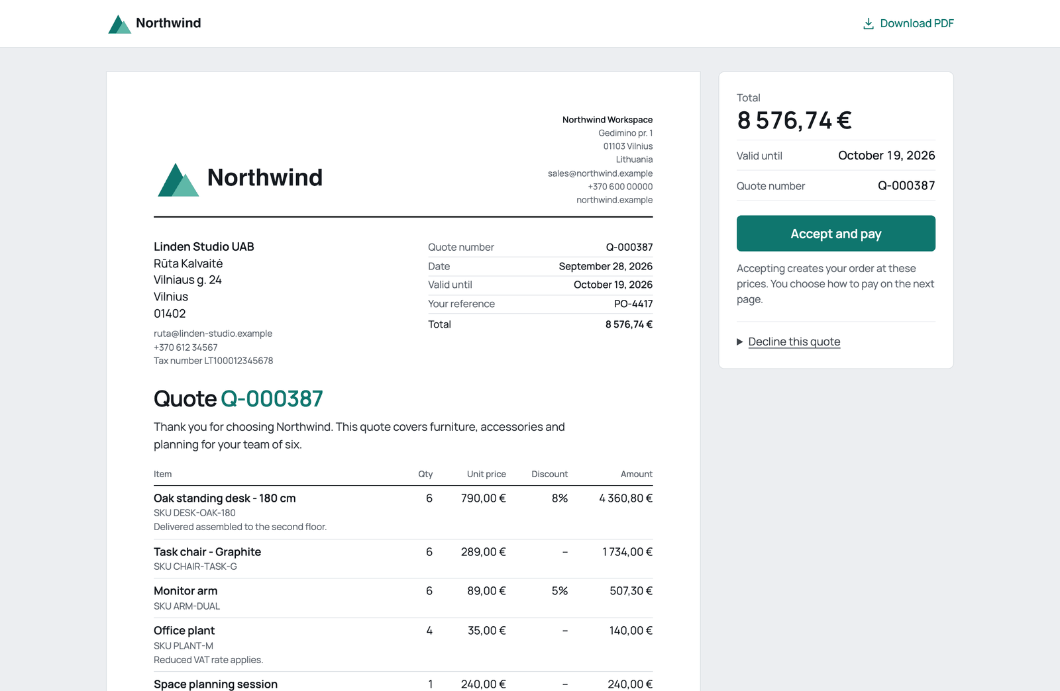Select the +370 600 00000 company phone

pos(620,187)
